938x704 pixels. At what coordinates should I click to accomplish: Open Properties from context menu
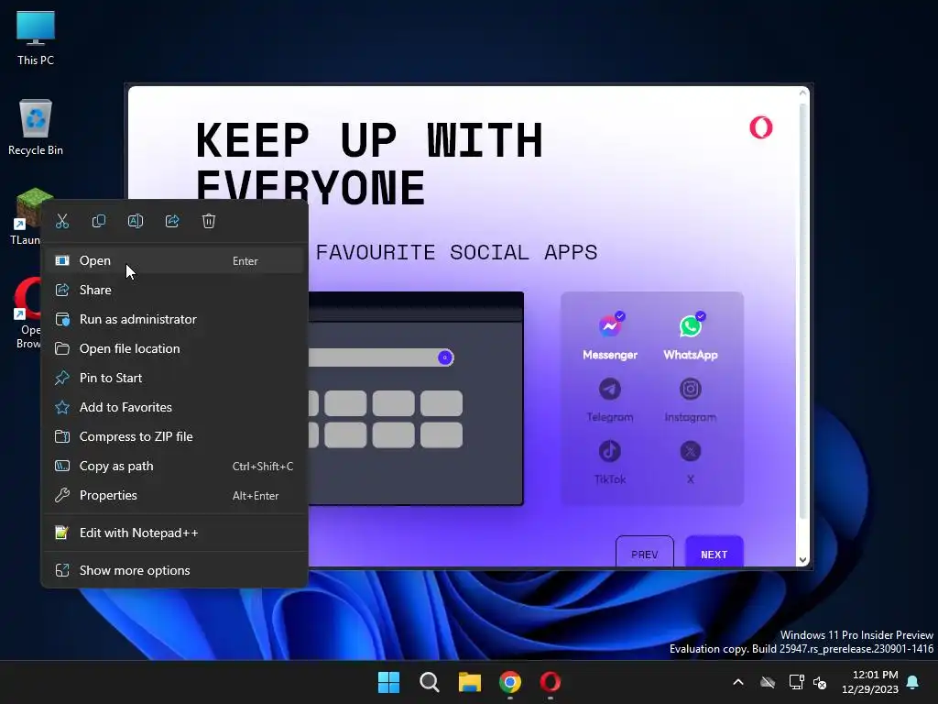coord(174,495)
